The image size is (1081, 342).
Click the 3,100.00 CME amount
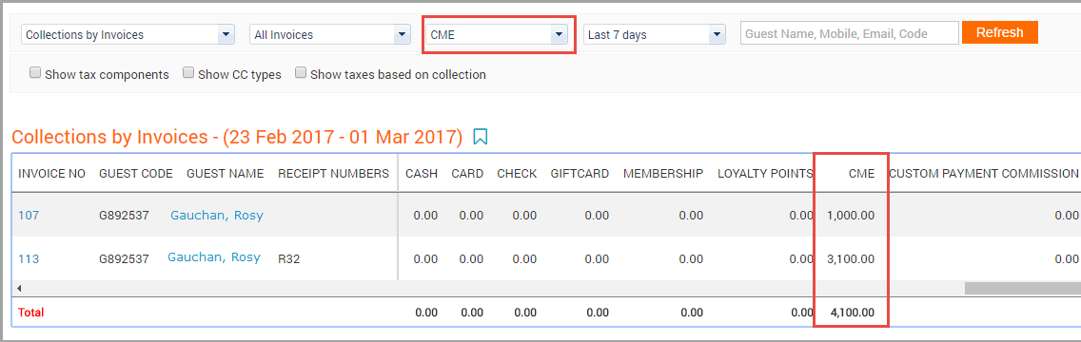(851, 259)
